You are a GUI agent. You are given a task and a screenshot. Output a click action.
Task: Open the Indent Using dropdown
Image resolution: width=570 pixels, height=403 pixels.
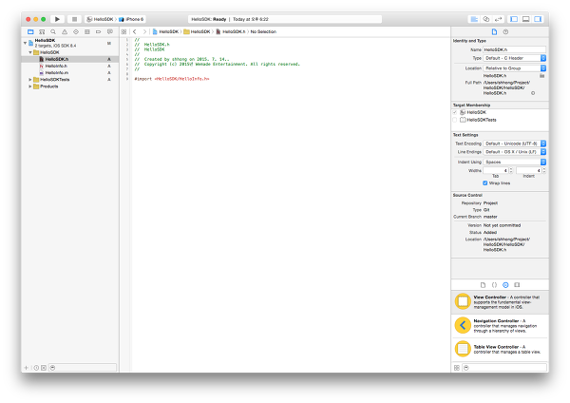(x=514, y=162)
